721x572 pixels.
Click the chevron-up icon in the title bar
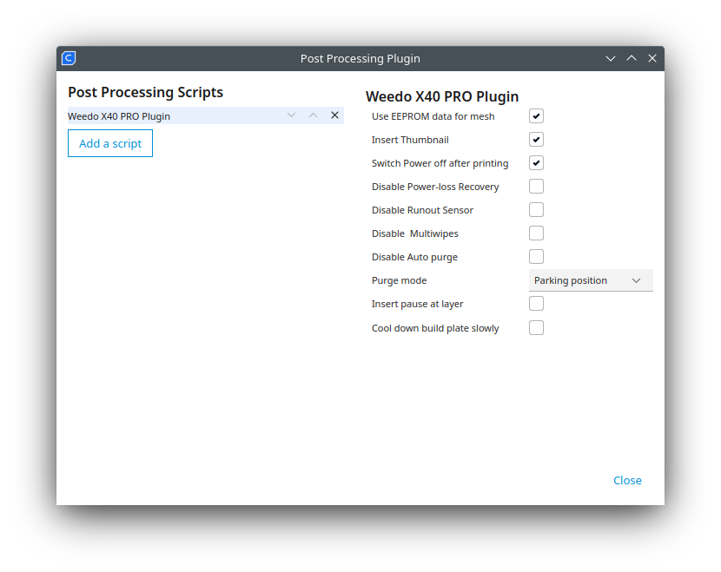[x=632, y=58]
